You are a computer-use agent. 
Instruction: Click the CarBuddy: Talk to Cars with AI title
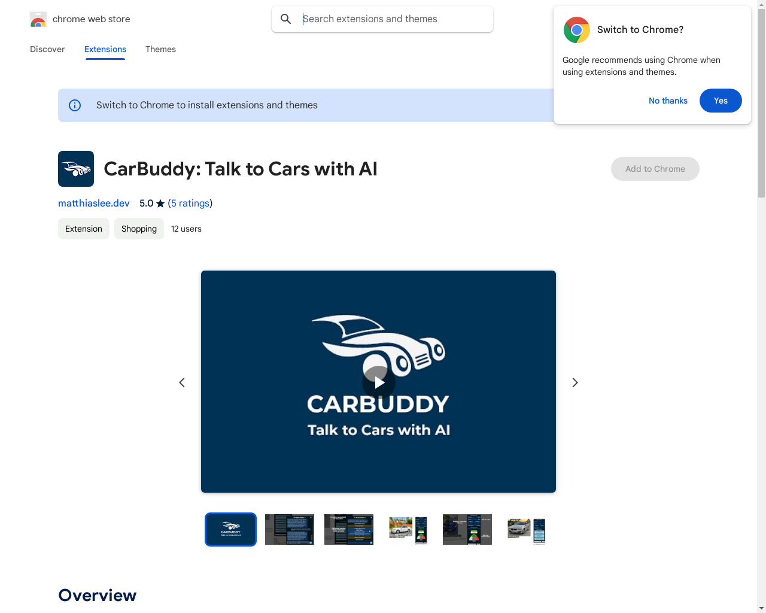click(241, 169)
